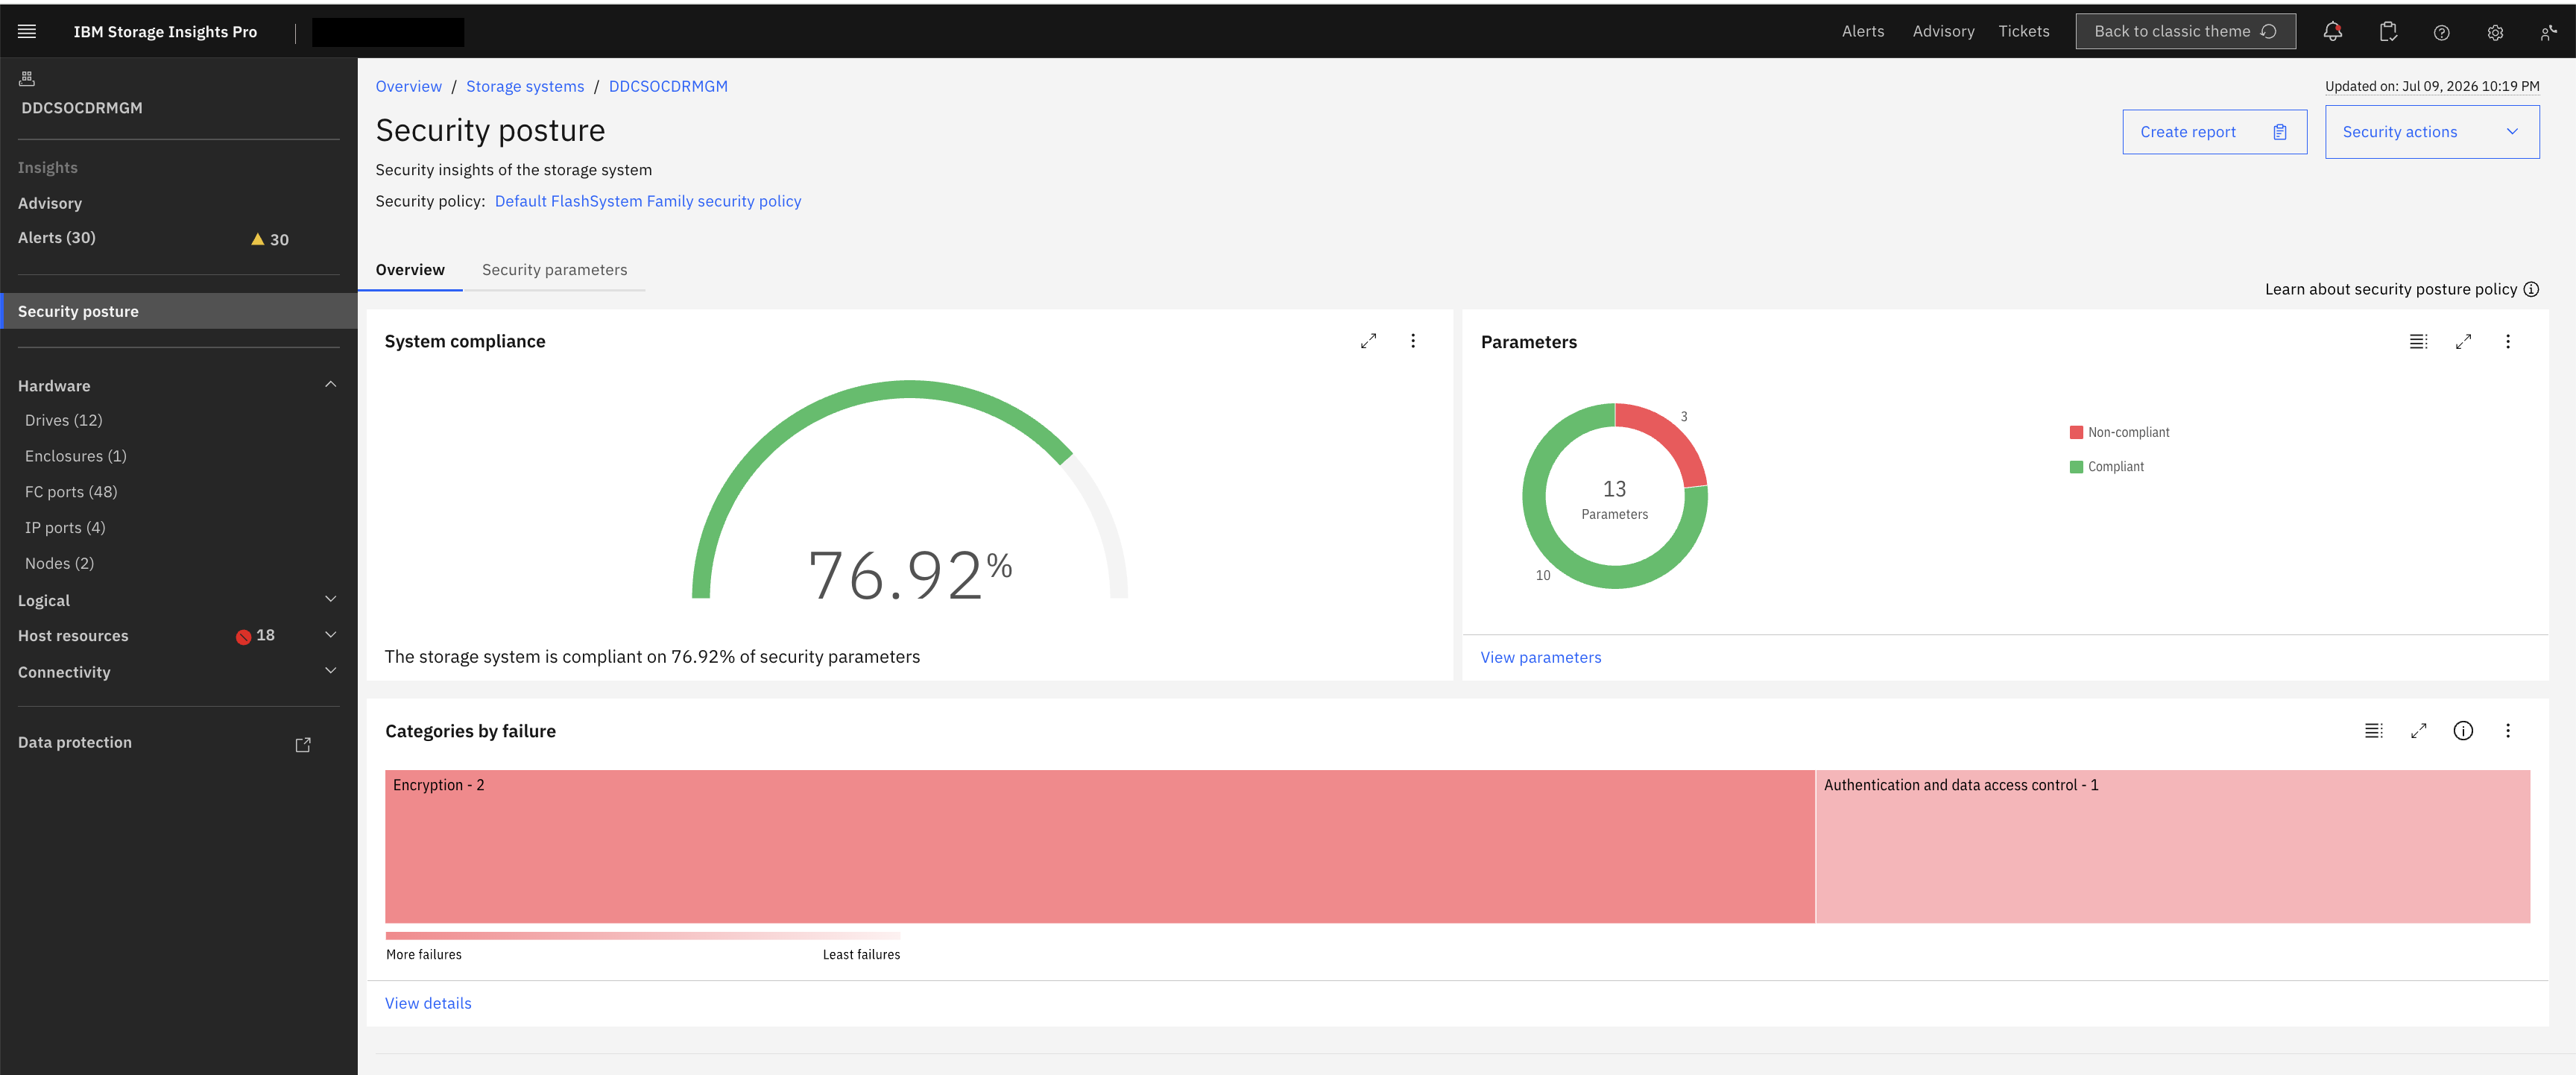Click the info icon beside security posture policy

tap(2531, 289)
